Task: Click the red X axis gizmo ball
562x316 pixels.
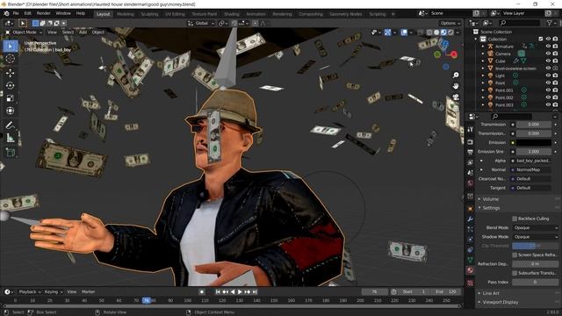Action: (454, 54)
